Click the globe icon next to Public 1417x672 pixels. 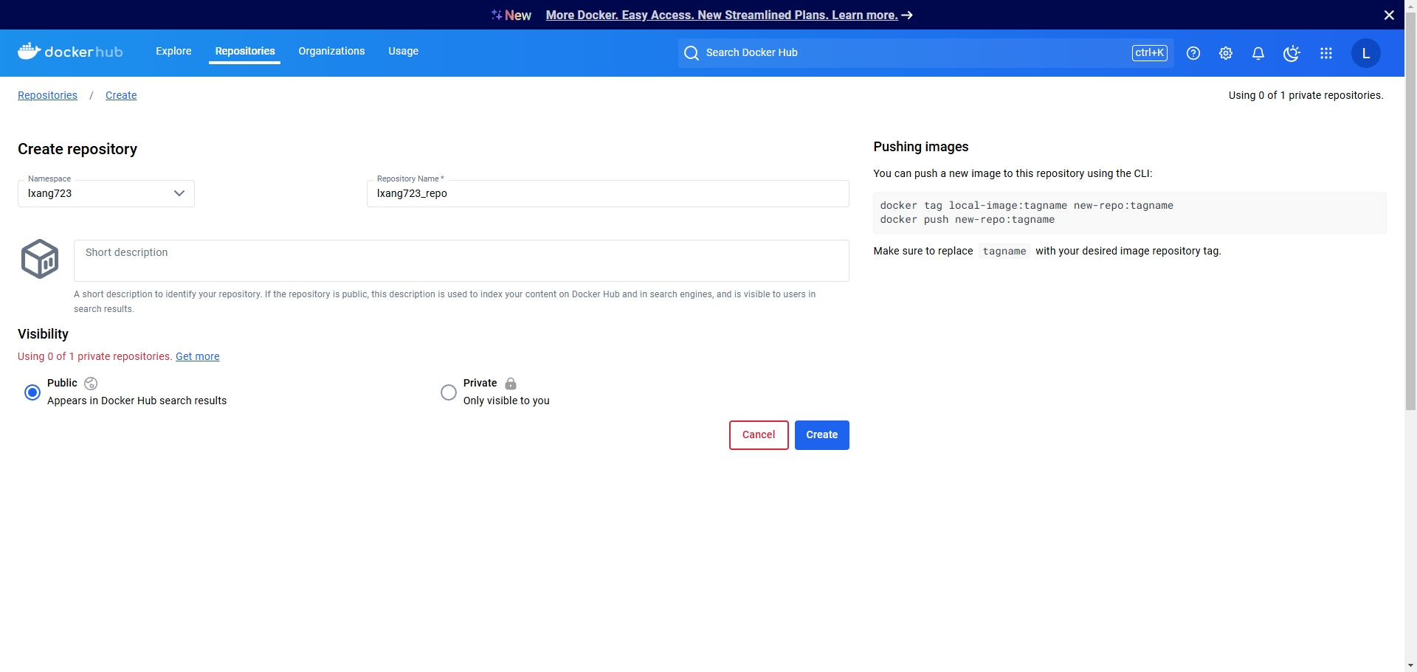coord(91,384)
